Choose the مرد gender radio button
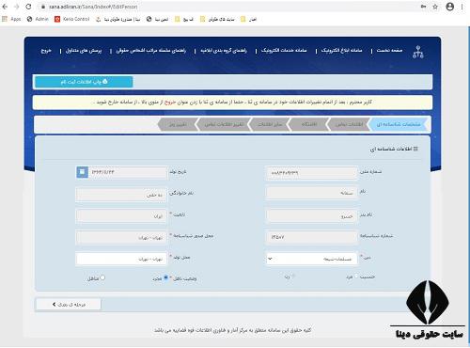The image size is (470, 348). [356, 277]
